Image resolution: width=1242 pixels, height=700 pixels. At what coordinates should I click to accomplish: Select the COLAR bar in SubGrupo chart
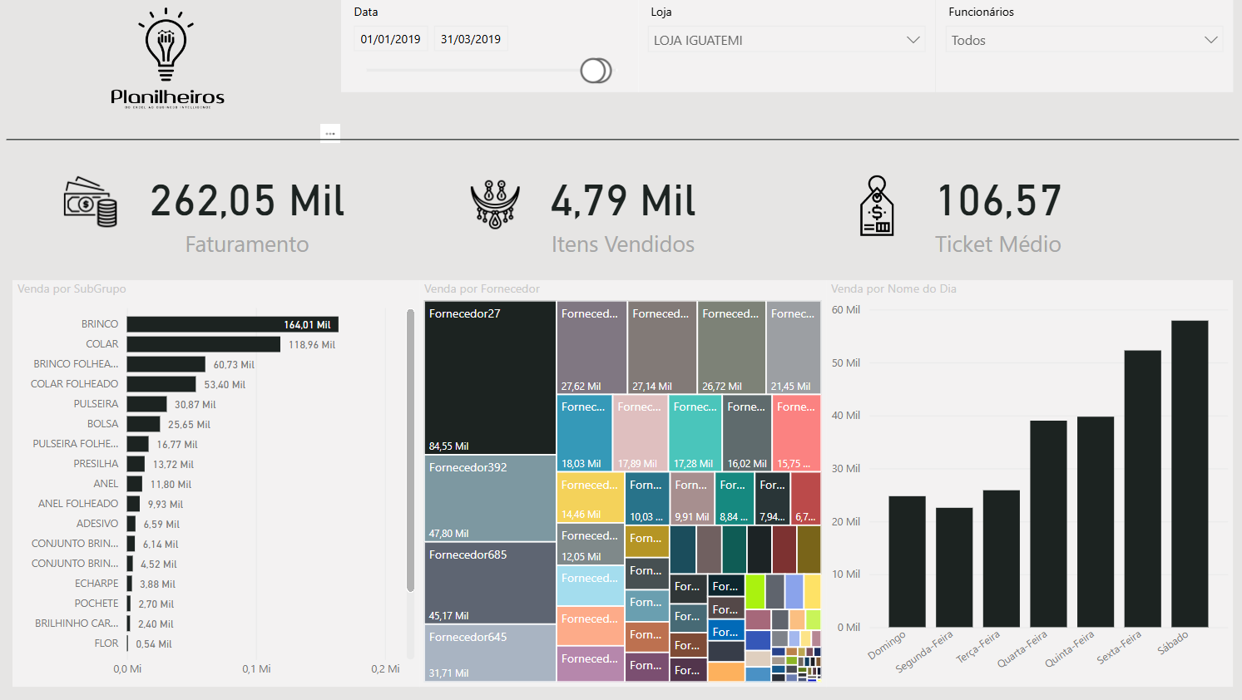tap(203, 344)
